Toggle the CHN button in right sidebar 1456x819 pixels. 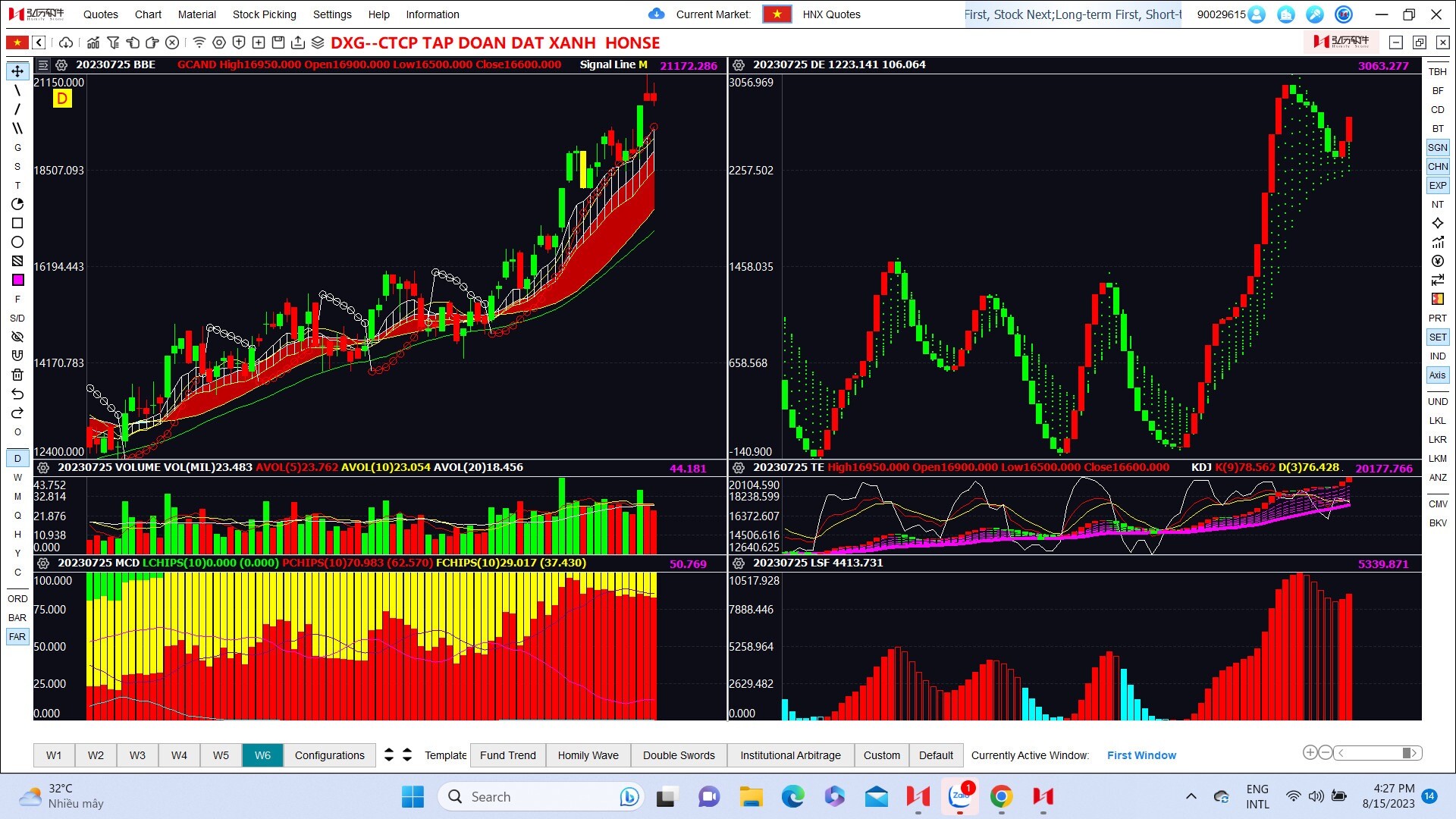(x=1438, y=167)
